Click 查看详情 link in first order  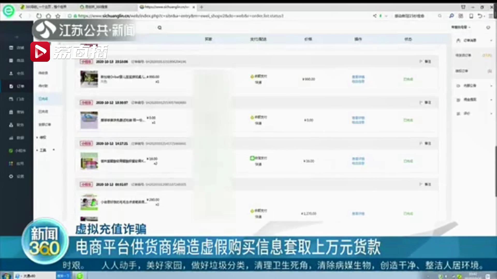[358, 77]
